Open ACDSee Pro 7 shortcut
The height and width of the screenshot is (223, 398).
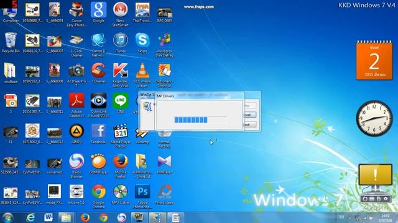(76, 75)
